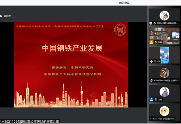Viewport: 181px width, 124px height.
Task: Select the 范小华 active speaker video tile
Action: (x=164, y=55)
